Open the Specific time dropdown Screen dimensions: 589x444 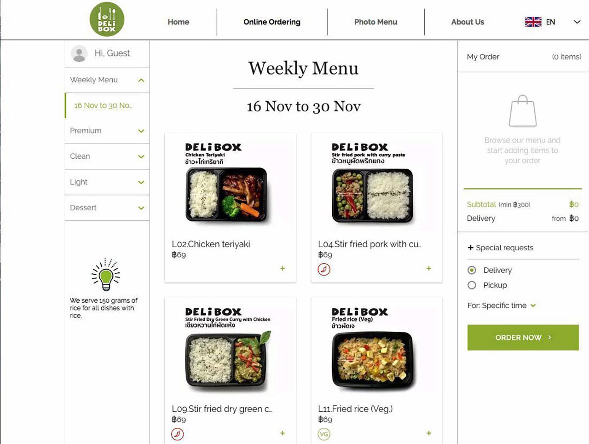tap(533, 306)
